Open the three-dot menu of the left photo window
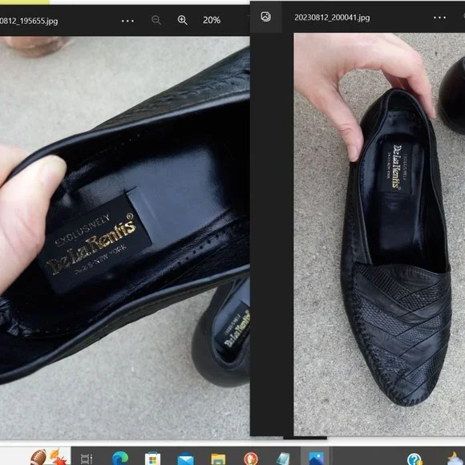Screen dimensions: 465x465 [127, 21]
